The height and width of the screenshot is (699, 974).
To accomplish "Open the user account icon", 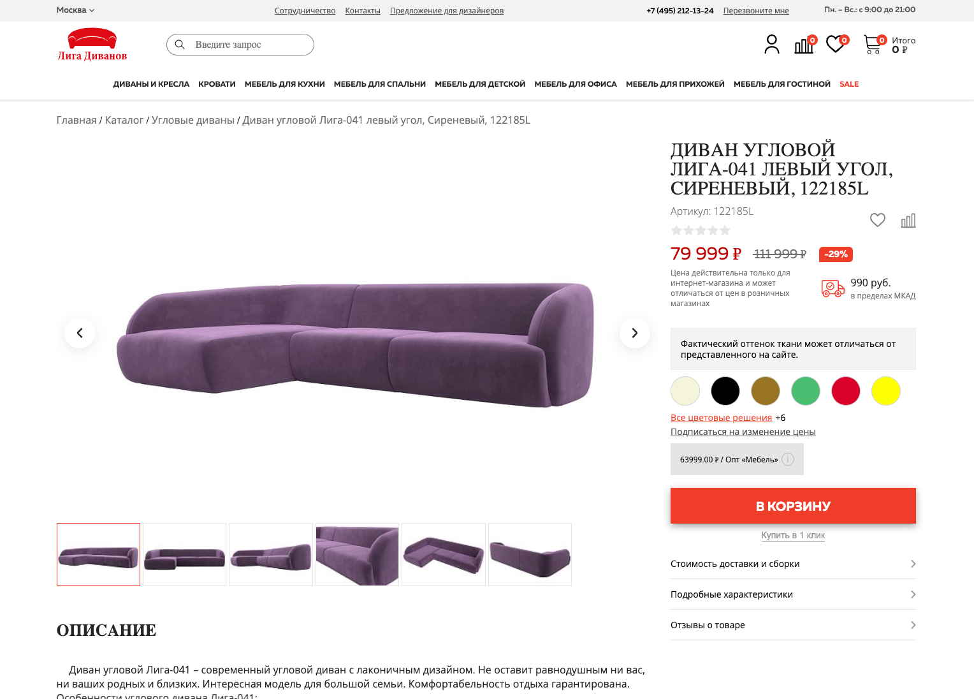I will [x=771, y=44].
